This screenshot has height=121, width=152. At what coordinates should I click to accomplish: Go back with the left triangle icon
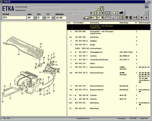click(x=146, y=18)
